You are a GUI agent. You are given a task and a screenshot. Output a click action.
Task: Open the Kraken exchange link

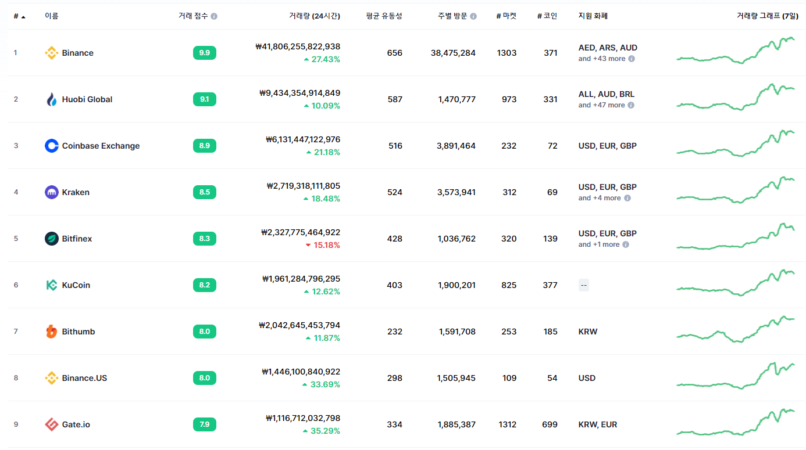tap(76, 192)
